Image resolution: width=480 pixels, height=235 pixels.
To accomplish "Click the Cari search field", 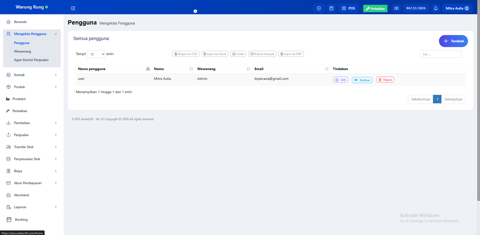I will click(x=440, y=54).
